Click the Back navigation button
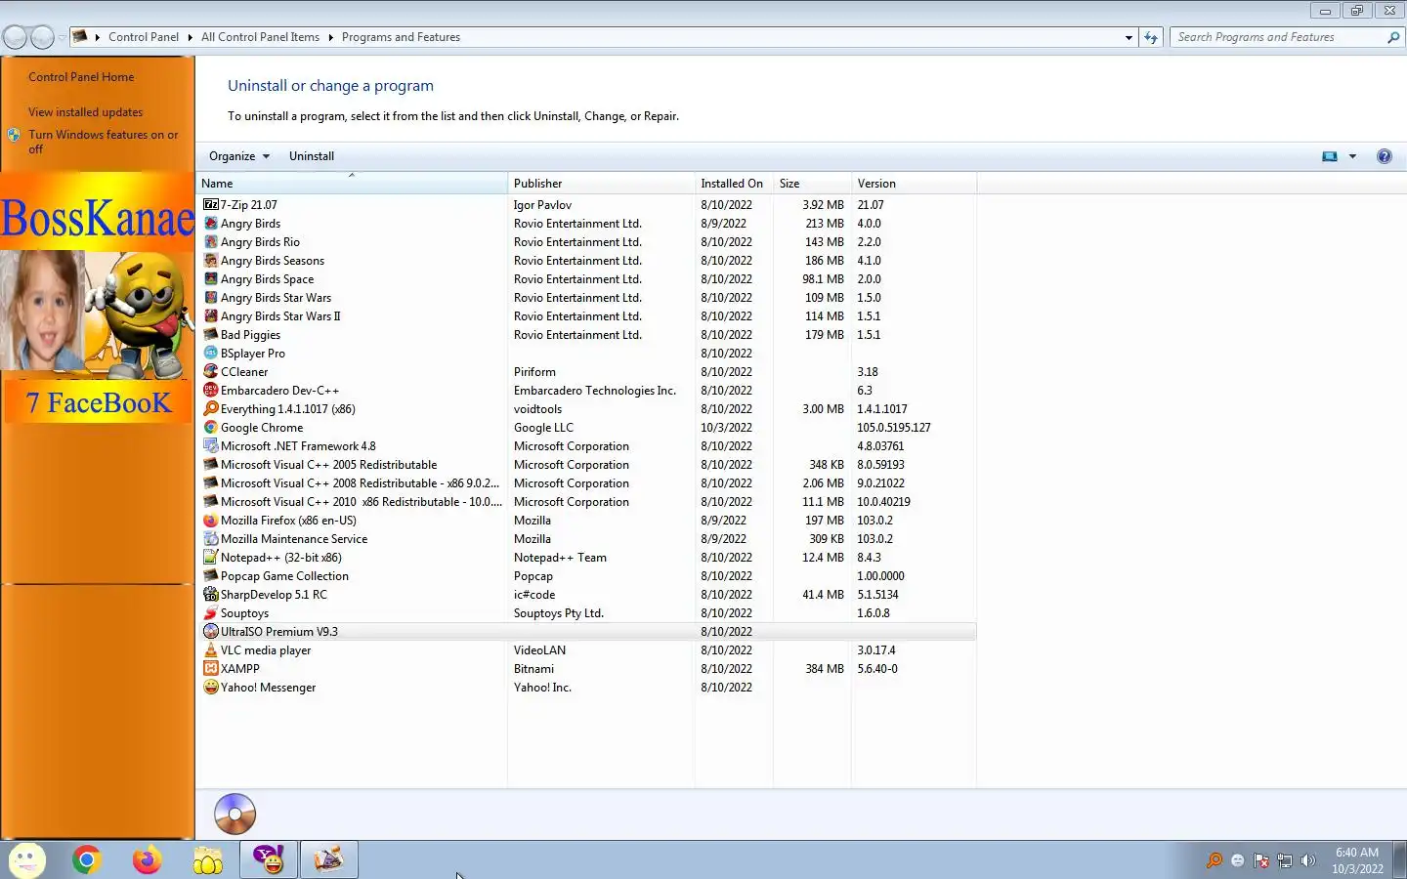Image resolution: width=1407 pixels, height=879 pixels. (x=15, y=37)
